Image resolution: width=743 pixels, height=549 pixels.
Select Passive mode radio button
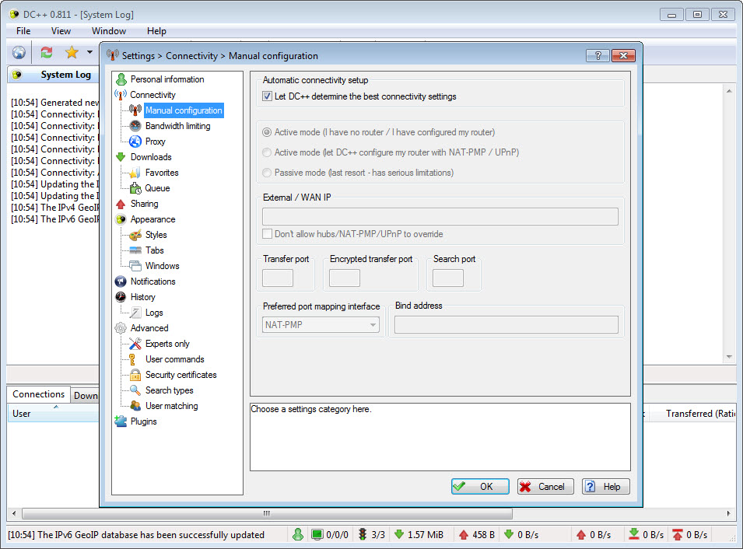point(268,173)
